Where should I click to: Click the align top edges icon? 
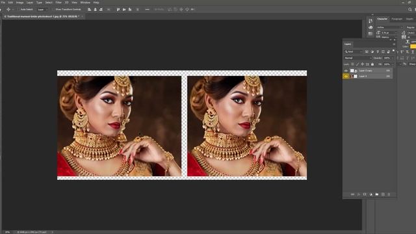[x=118, y=9]
